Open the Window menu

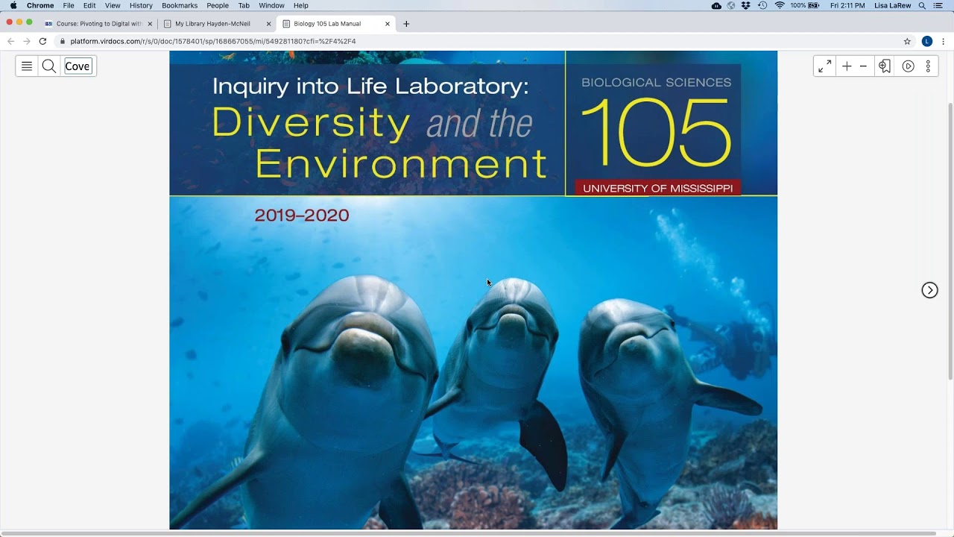(x=271, y=5)
